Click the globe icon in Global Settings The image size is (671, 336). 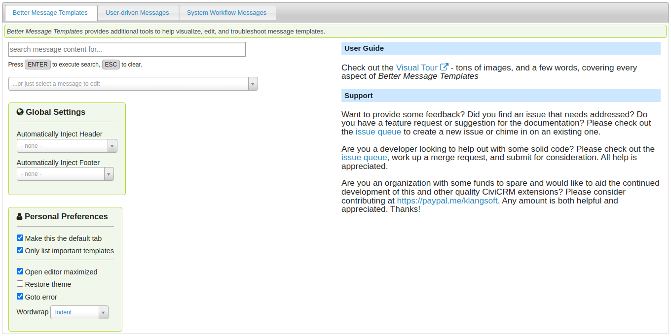click(20, 112)
